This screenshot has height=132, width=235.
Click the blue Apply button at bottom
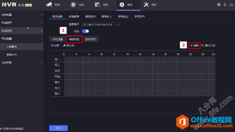coord(59,128)
